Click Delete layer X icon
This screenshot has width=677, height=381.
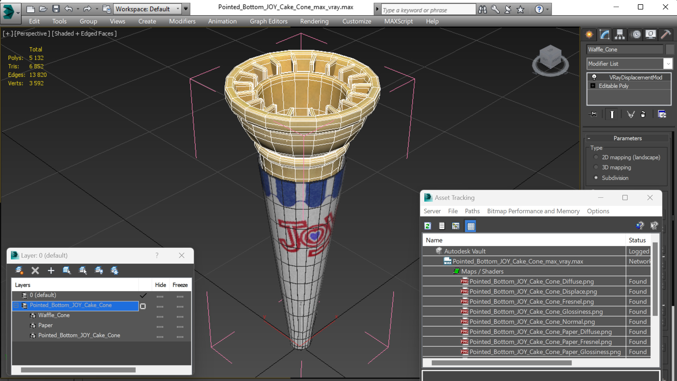point(35,270)
